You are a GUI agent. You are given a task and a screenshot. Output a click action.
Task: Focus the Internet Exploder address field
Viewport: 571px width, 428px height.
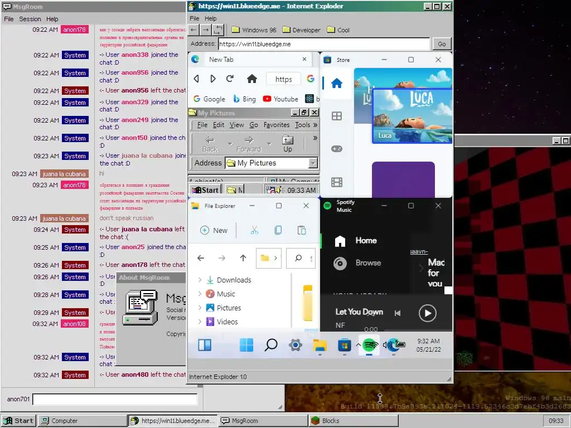click(324, 44)
